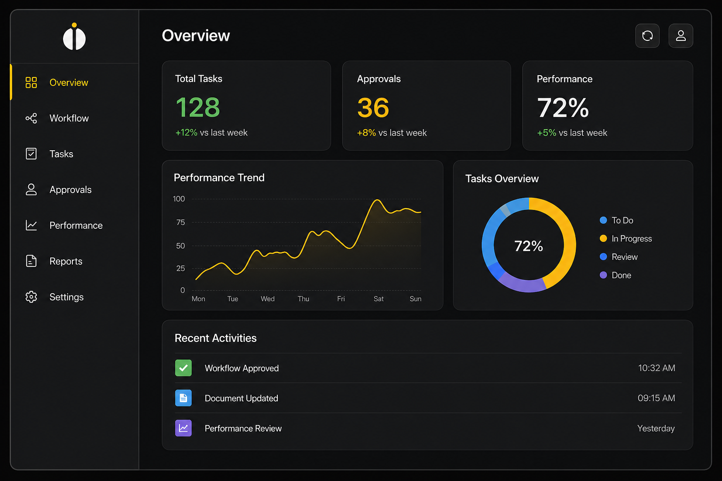The width and height of the screenshot is (722, 481).
Task: Select the Overview grid icon in sidebar
Action: [x=31, y=82]
